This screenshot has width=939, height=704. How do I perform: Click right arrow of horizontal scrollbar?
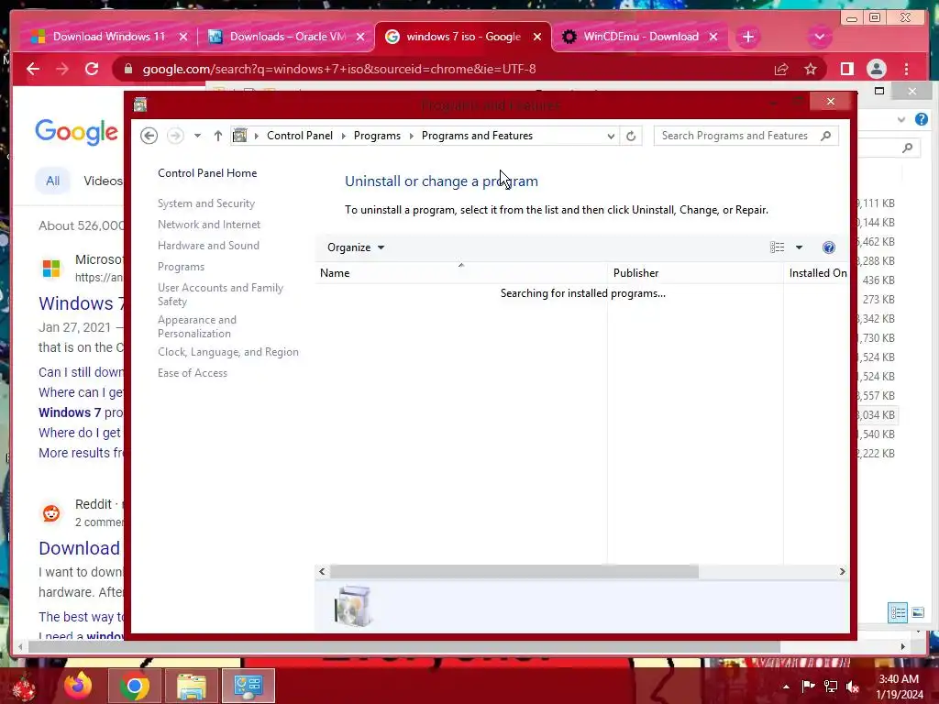point(842,572)
